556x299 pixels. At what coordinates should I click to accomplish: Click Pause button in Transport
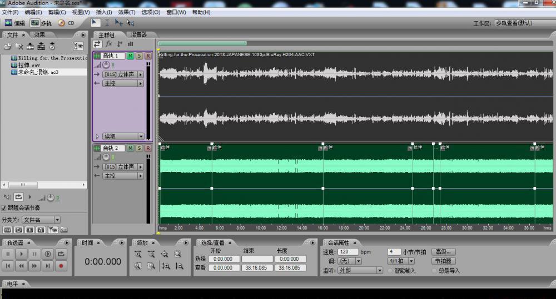pyautogui.click(x=34, y=254)
